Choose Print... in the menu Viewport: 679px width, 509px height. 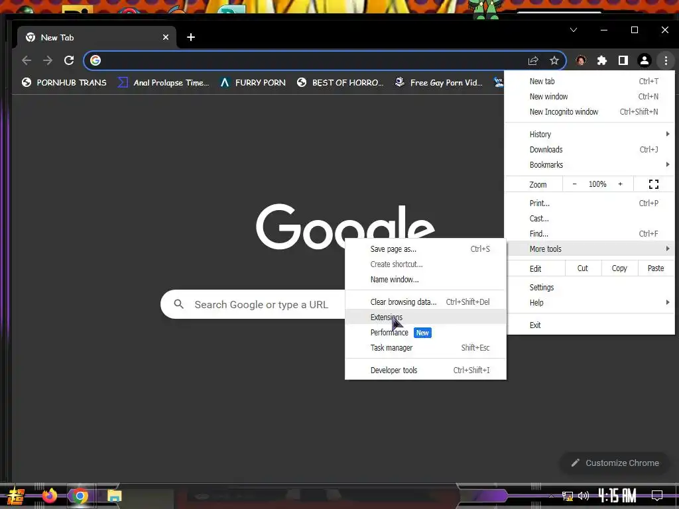tap(589, 203)
